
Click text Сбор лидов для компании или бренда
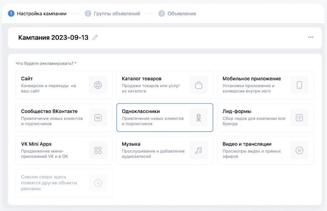(x=254, y=121)
